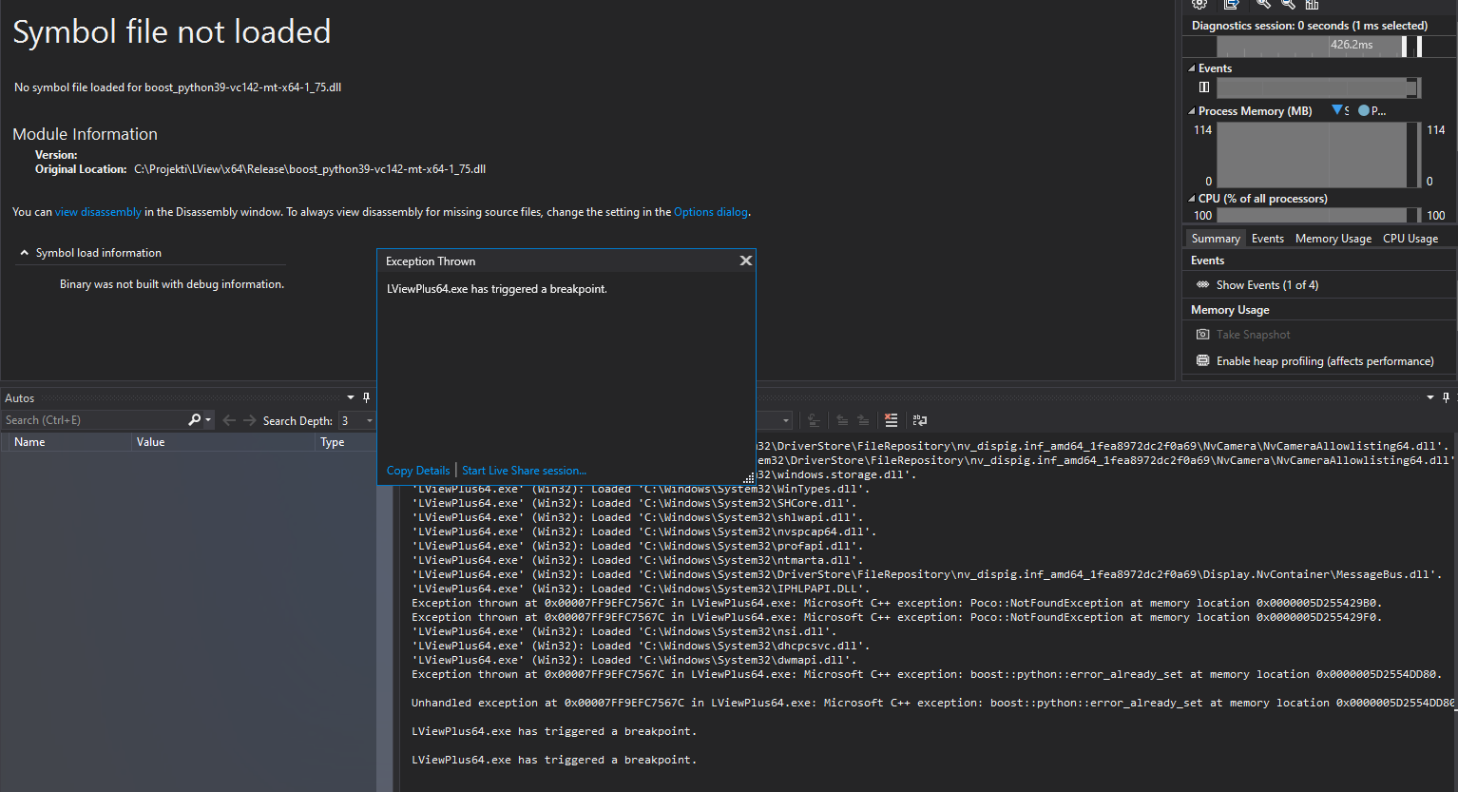The image size is (1458, 792).
Task: Click Show Events (1 of 4)
Action: [1267, 285]
